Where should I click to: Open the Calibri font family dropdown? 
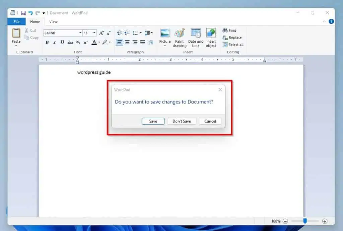(x=80, y=33)
